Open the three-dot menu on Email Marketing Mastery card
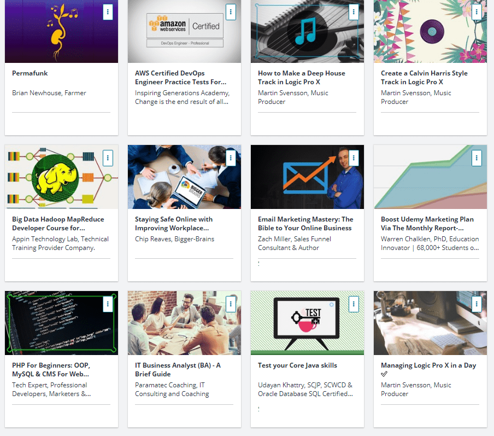Viewport: 494px width, 436px height. 354,158
